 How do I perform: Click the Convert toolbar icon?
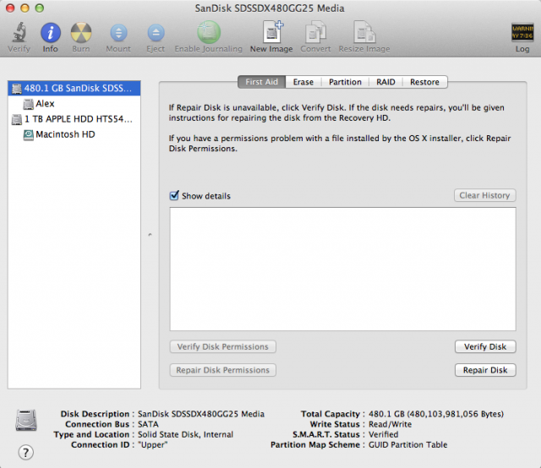tap(315, 32)
